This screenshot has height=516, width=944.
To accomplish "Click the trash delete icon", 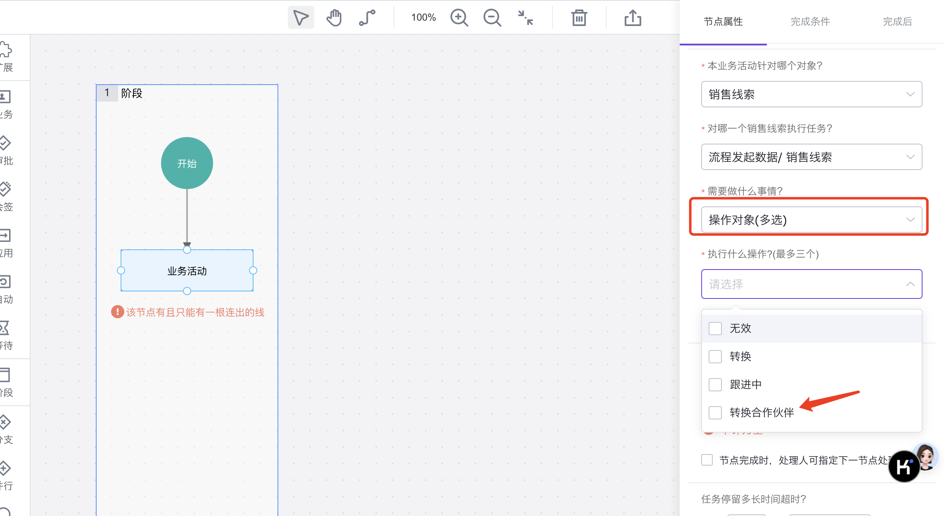I will [579, 18].
